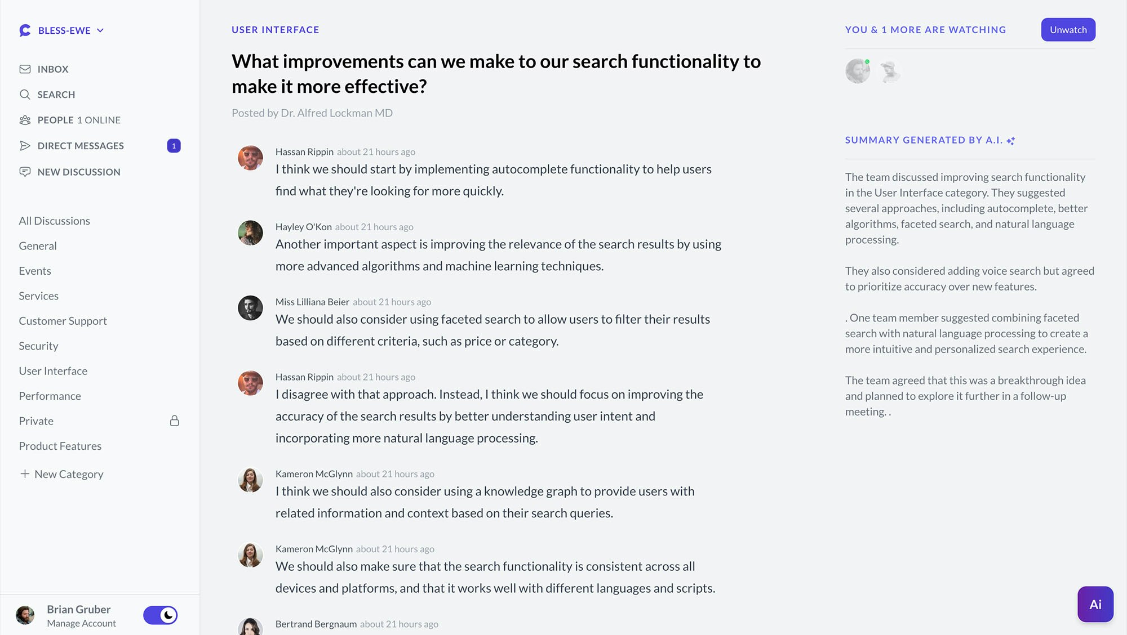Screen dimensions: 1127x635
Task: Select the Performance category
Action: [50, 396]
